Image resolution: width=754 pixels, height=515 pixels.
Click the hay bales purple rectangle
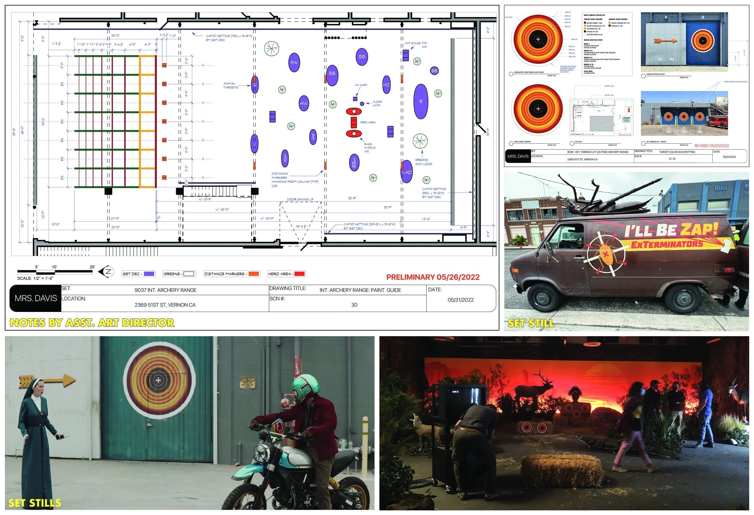click(406, 55)
